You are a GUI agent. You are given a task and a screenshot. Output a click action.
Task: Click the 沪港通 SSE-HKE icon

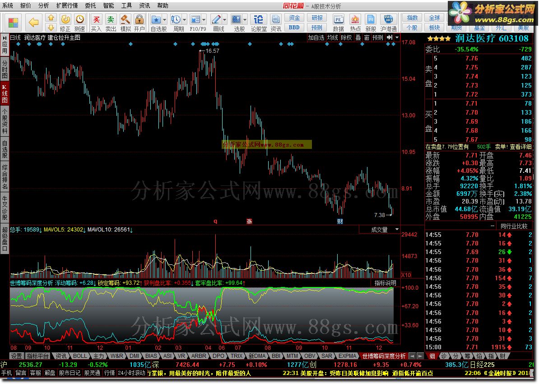[x=388, y=23]
